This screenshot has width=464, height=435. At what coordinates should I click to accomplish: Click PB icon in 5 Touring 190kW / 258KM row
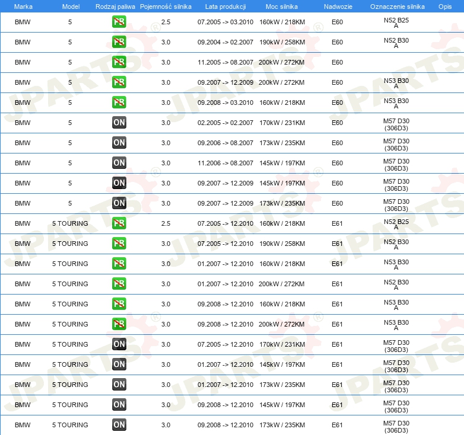pyautogui.click(x=119, y=243)
